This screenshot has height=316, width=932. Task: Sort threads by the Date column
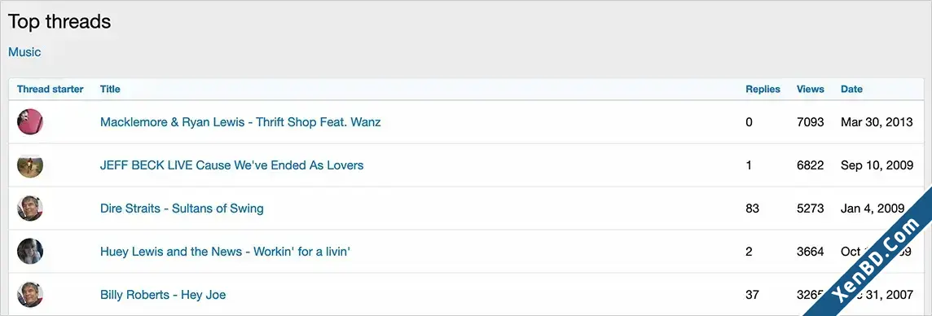coord(851,89)
